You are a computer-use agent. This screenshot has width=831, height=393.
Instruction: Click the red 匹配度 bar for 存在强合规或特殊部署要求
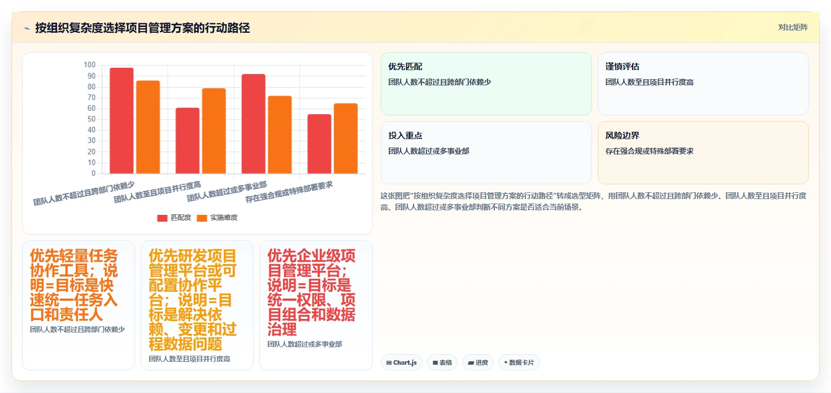coord(320,144)
